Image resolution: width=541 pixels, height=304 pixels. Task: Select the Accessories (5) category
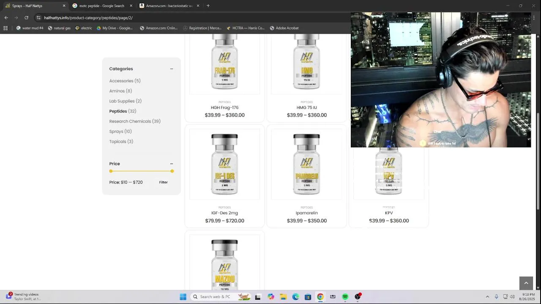tap(125, 81)
